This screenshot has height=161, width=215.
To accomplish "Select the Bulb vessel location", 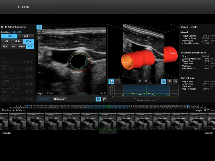I will (x=17, y=41).
